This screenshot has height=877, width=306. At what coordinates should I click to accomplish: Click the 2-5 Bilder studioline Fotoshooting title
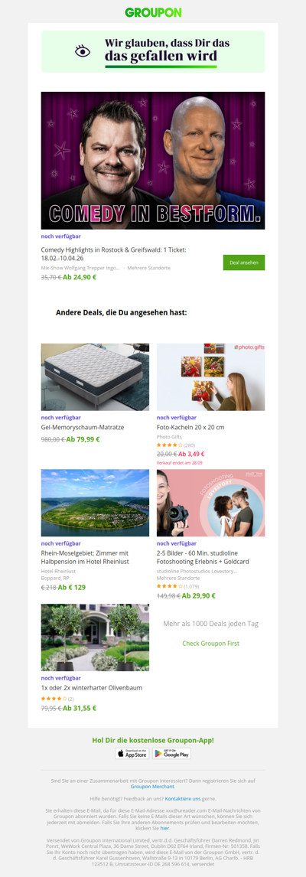[x=203, y=557]
